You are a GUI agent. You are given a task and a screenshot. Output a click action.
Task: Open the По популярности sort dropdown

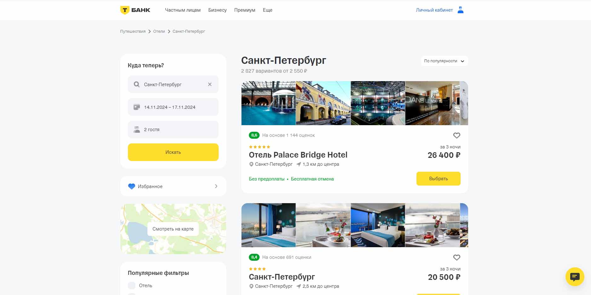point(444,61)
